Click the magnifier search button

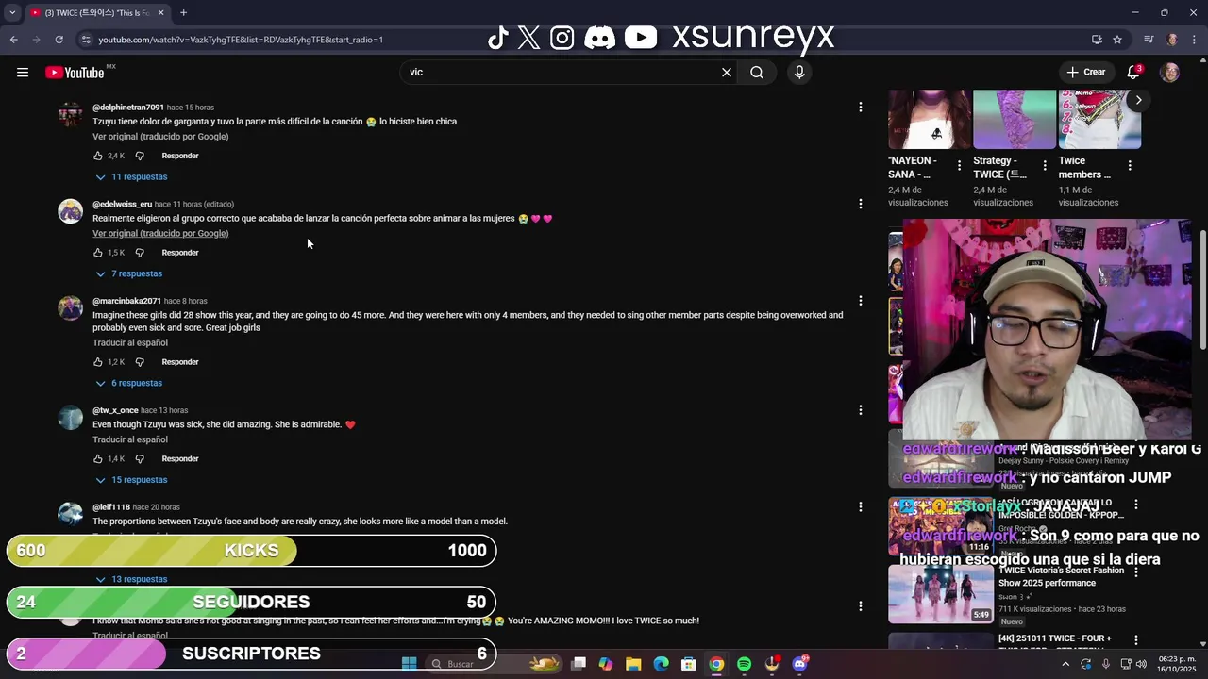(757, 72)
